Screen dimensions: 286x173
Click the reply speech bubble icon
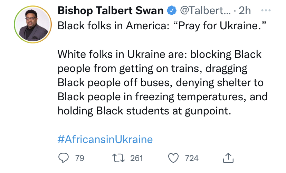click(64, 158)
